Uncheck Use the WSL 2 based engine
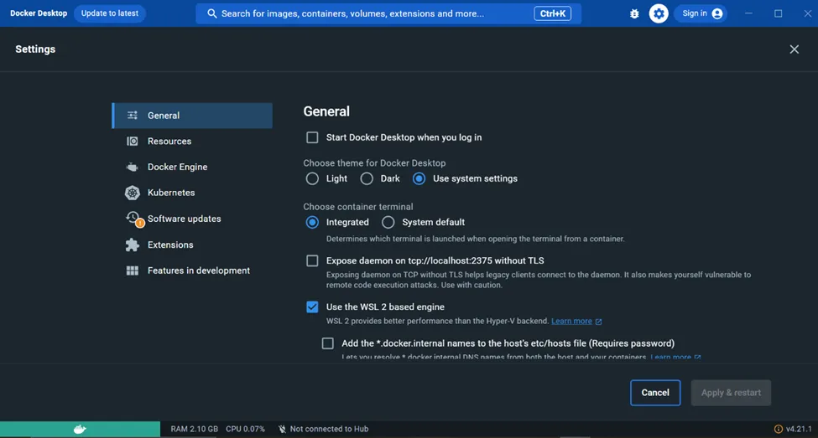Viewport: 818px width, 438px height. tap(312, 307)
